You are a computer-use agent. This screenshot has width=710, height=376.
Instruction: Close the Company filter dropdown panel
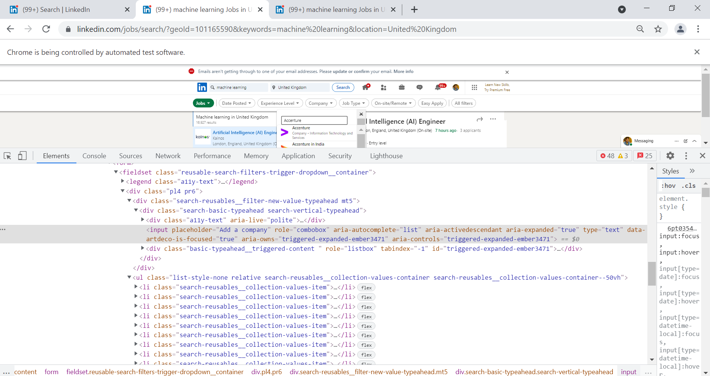361,114
